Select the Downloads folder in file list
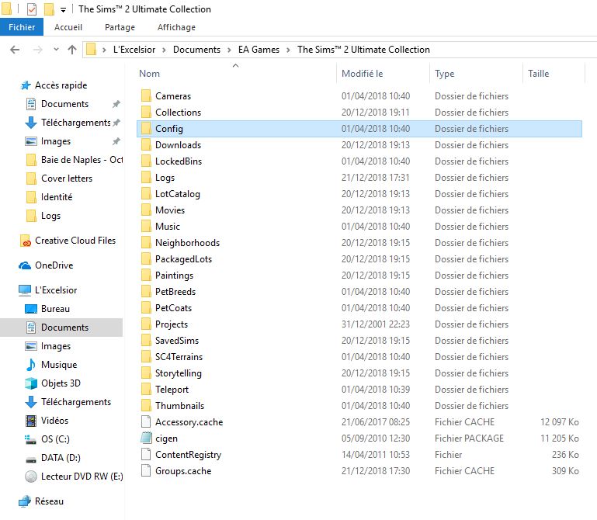This screenshot has height=520, width=597. point(178,145)
